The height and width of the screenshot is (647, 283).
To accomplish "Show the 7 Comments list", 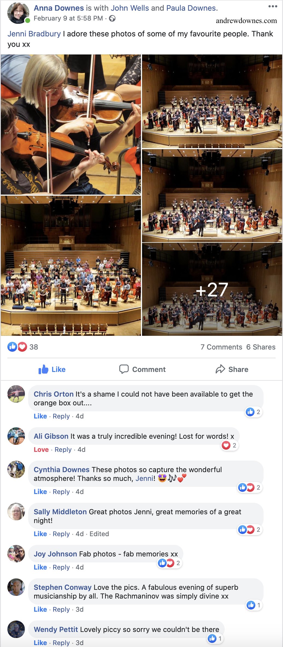I will tap(221, 347).
